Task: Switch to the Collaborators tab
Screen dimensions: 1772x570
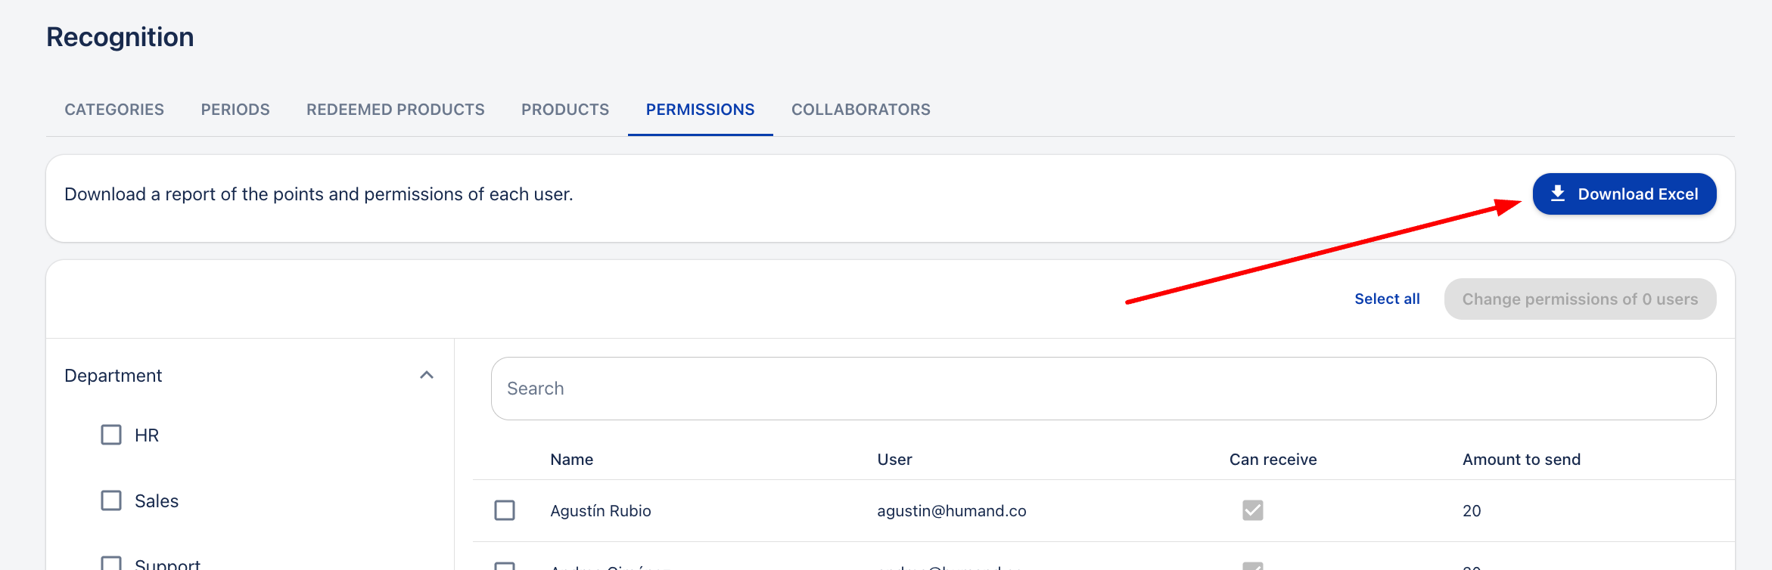Action: pos(861,110)
